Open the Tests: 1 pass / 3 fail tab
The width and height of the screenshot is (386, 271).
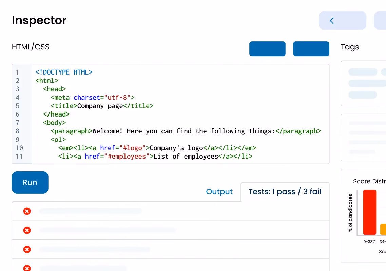(285, 192)
